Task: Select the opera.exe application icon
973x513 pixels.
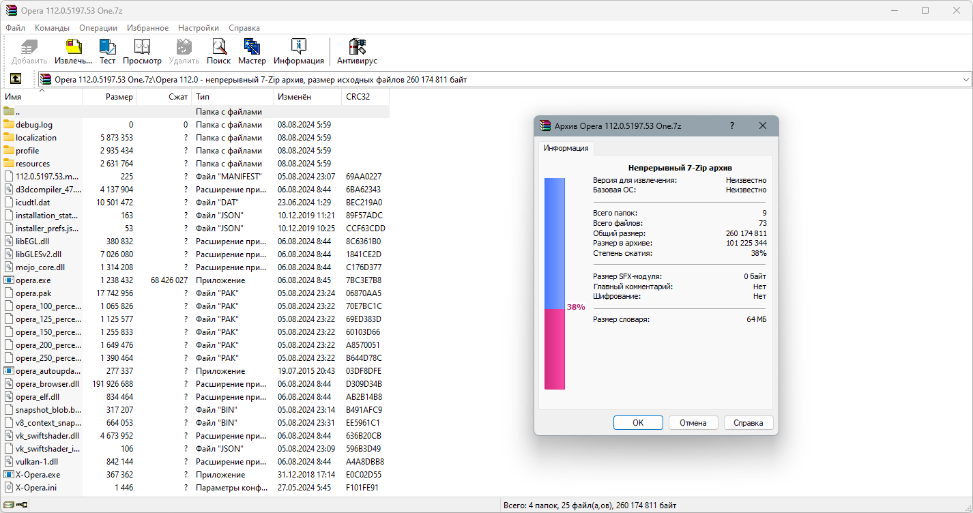Action: click(x=9, y=280)
